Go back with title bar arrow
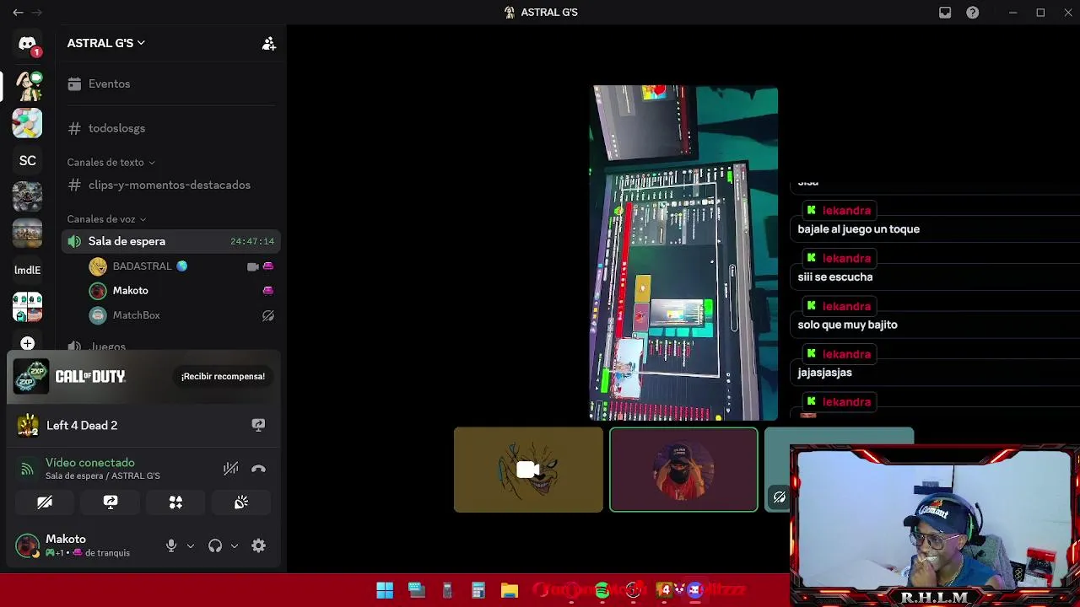This screenshot has height=607, width=1080. (x=18, y=13)
